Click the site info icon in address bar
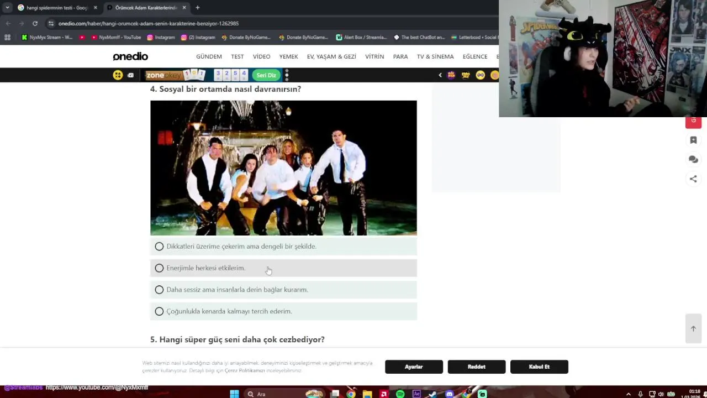 coord(51,23)
